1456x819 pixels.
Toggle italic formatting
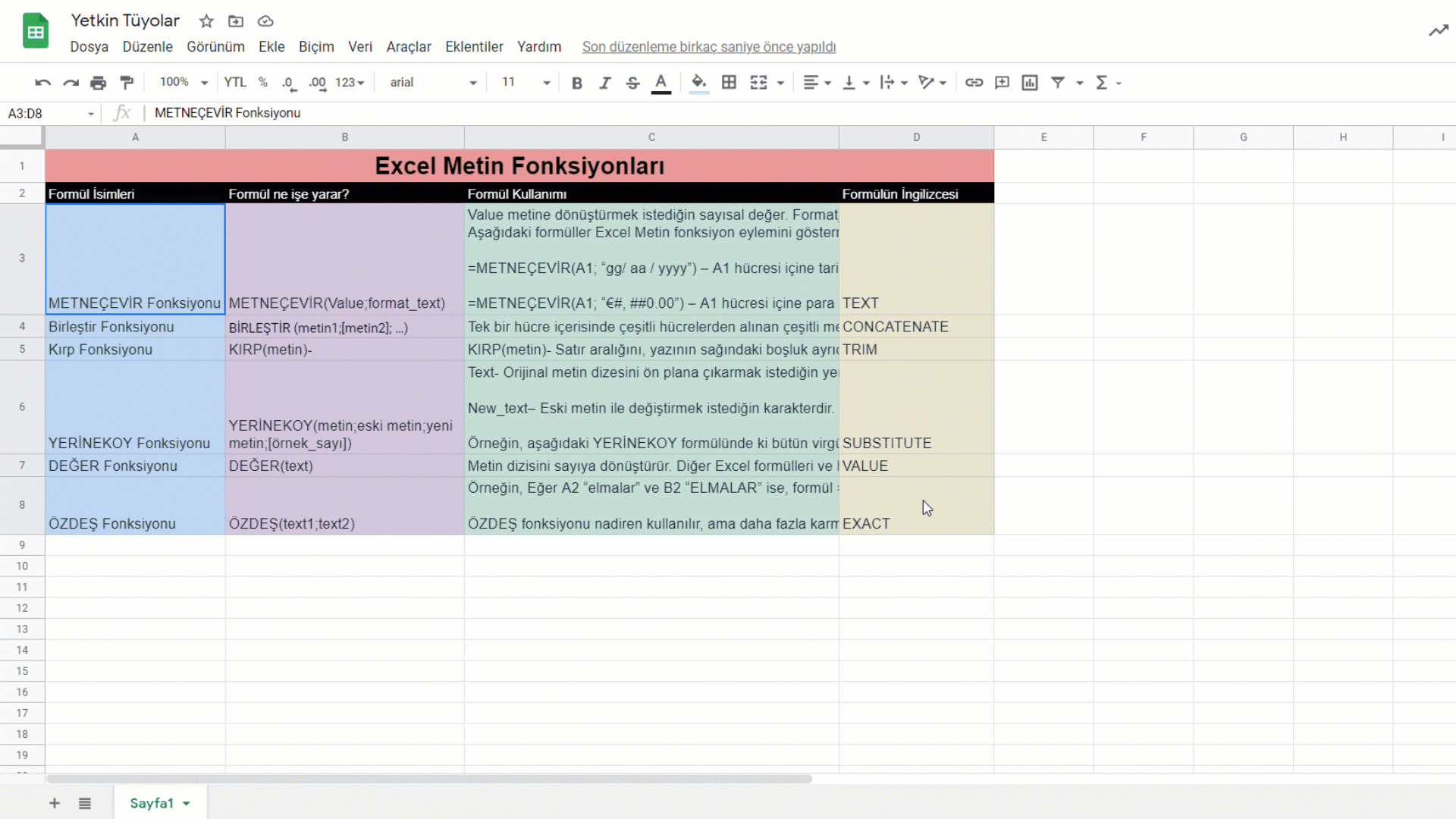604,82
